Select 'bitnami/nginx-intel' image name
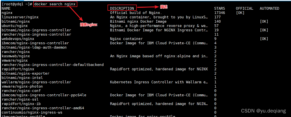Screen dimensions: 291x117 (x=22, y=78)
